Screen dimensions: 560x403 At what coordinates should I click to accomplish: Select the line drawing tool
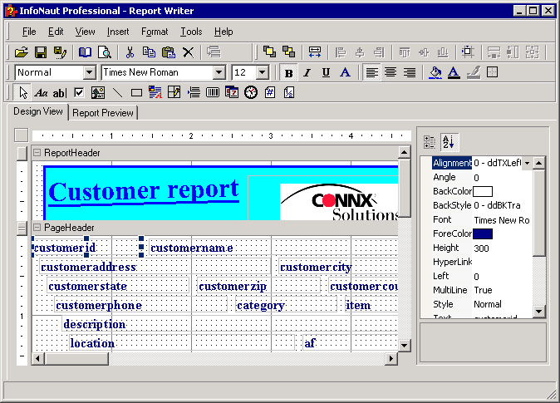point(117,93)
